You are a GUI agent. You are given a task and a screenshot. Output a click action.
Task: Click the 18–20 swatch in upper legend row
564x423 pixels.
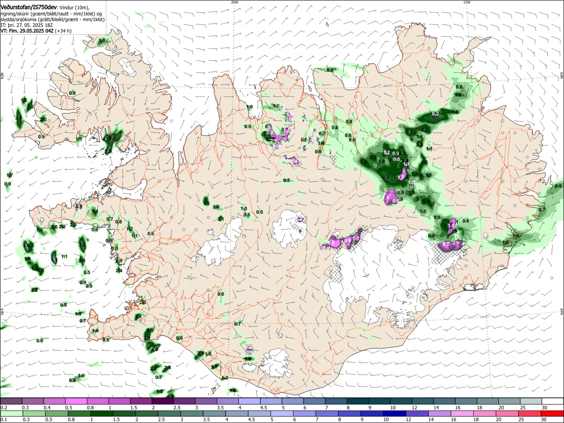[488, 401]
